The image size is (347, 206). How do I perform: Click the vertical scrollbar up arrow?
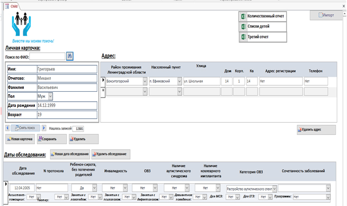tap(344, 14)
